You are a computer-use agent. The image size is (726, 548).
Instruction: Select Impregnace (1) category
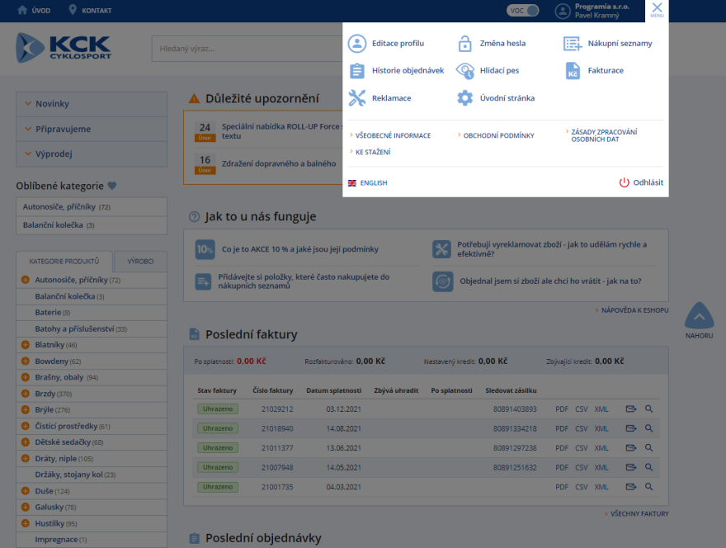pyautogui.click(x=61, y=539)
